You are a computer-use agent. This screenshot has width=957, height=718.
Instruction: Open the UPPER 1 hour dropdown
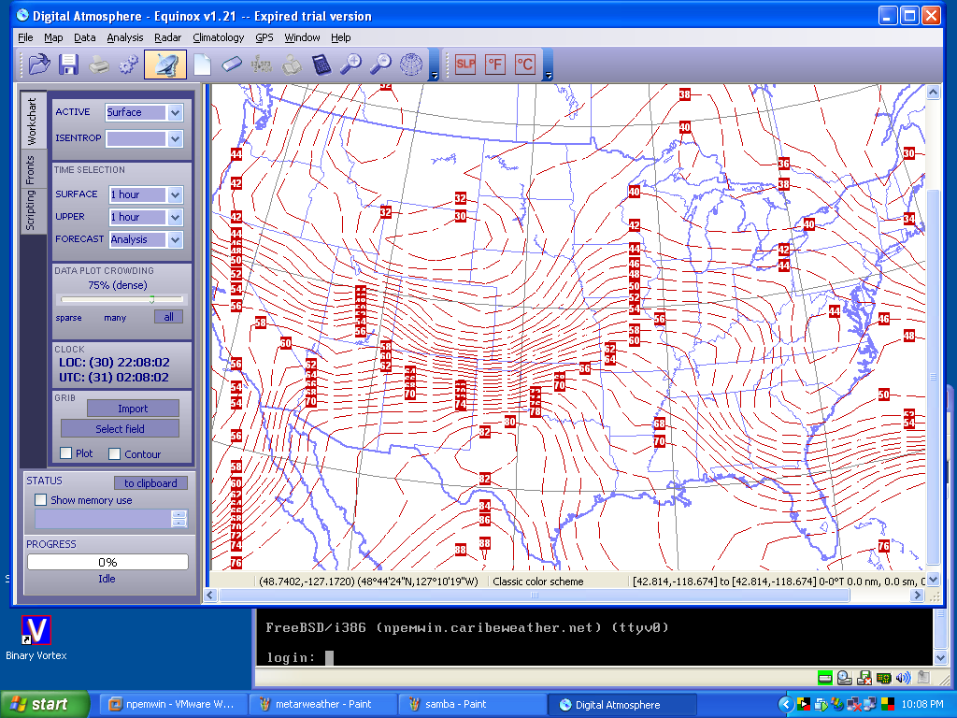175,217
